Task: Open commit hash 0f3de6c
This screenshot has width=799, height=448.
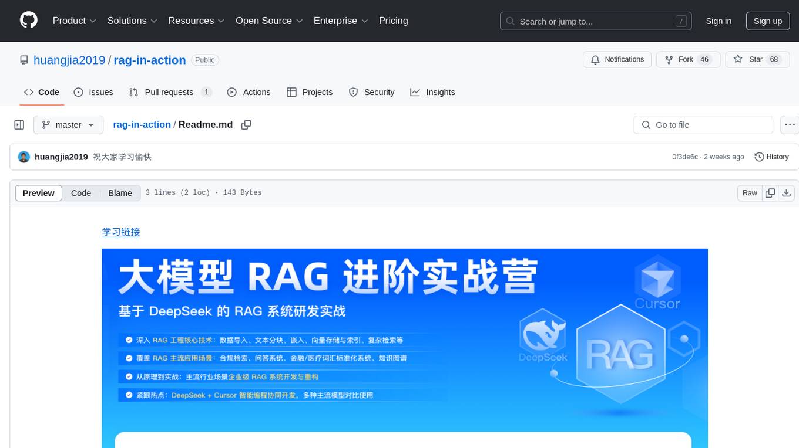Action: click(x=685, y=157)
